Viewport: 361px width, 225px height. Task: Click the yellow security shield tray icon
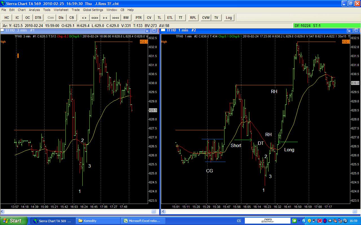(x=309, y=221)
